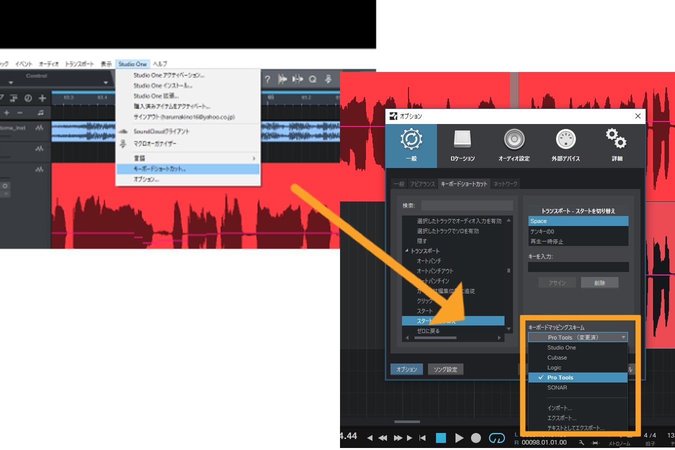
Task: Select the オートパンチ command row
Action: [453, 261]
